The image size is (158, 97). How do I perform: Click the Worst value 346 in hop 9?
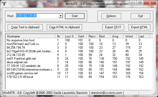tap(128, 70)
